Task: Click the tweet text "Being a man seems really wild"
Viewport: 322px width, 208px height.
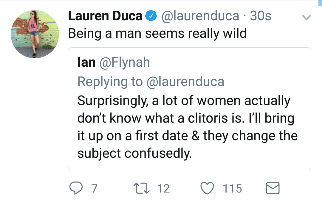Action: (x=157, y=33)
